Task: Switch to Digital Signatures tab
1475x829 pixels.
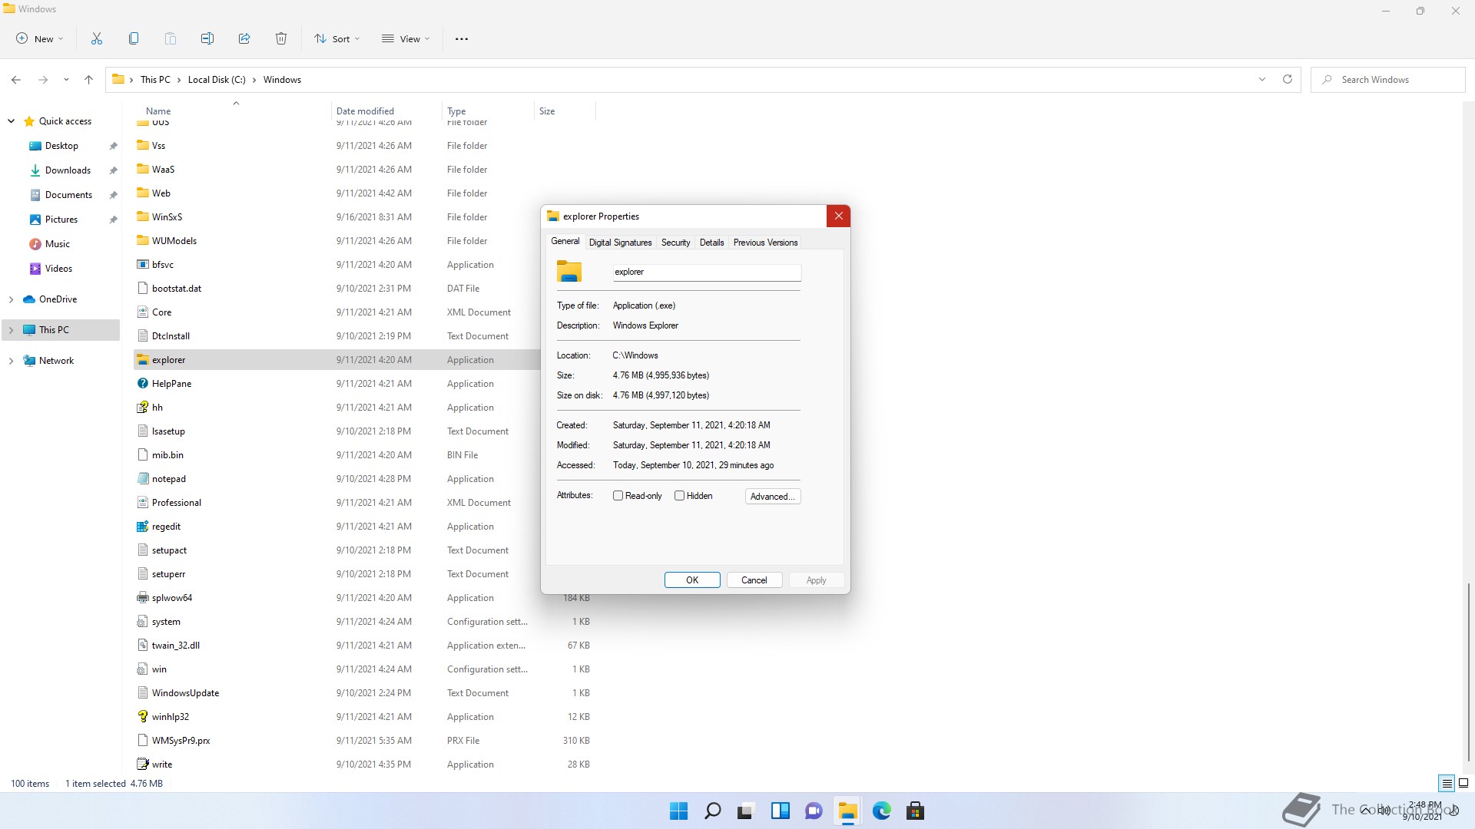Action: point(620,242)
